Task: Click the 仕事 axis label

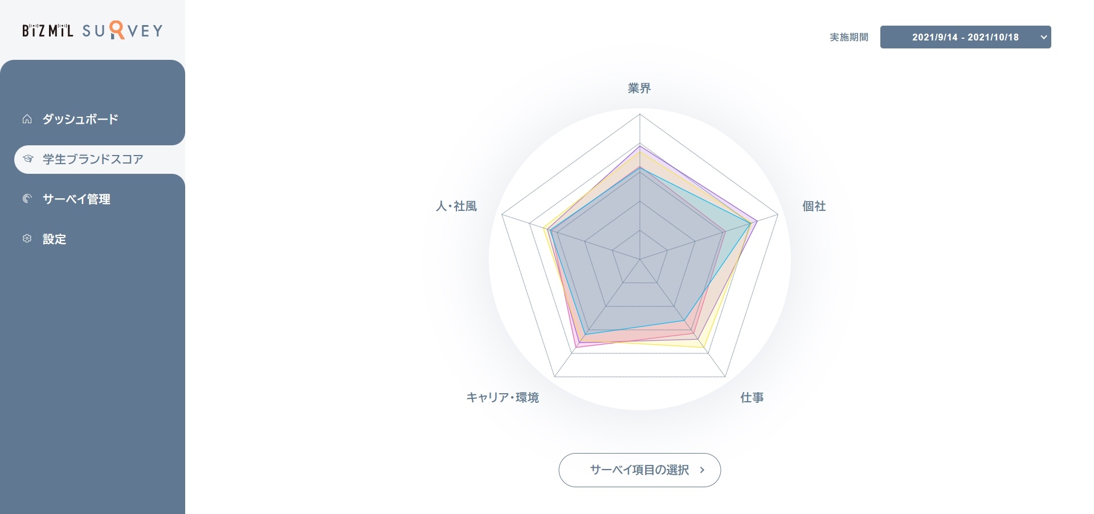Action: click(752, 398)
